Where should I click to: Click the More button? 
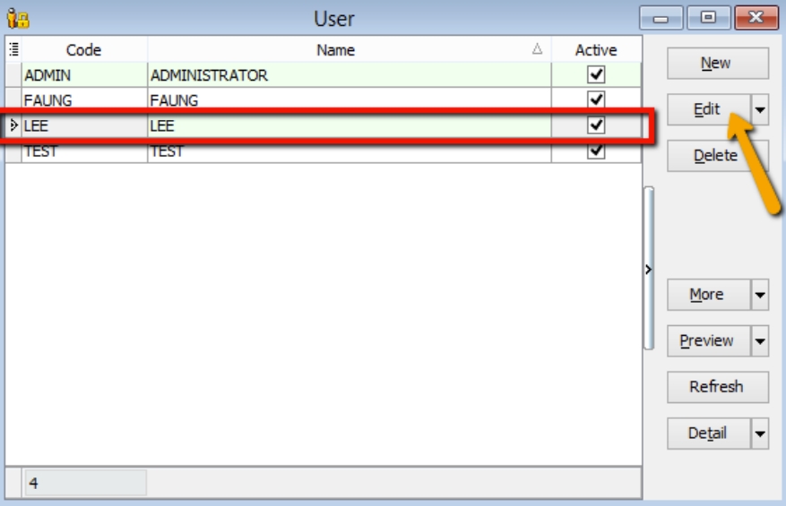(x=709, y=295)
